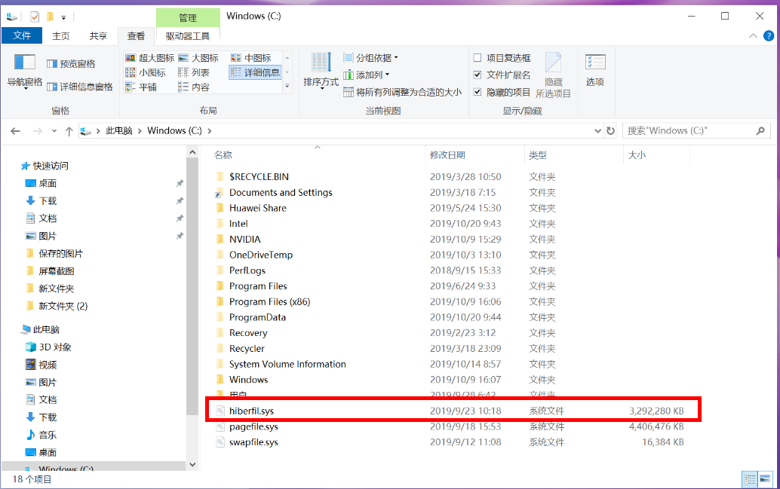Open the 添加列 add columns dropdown
The image size is (780, 489).
pos(367,75)
